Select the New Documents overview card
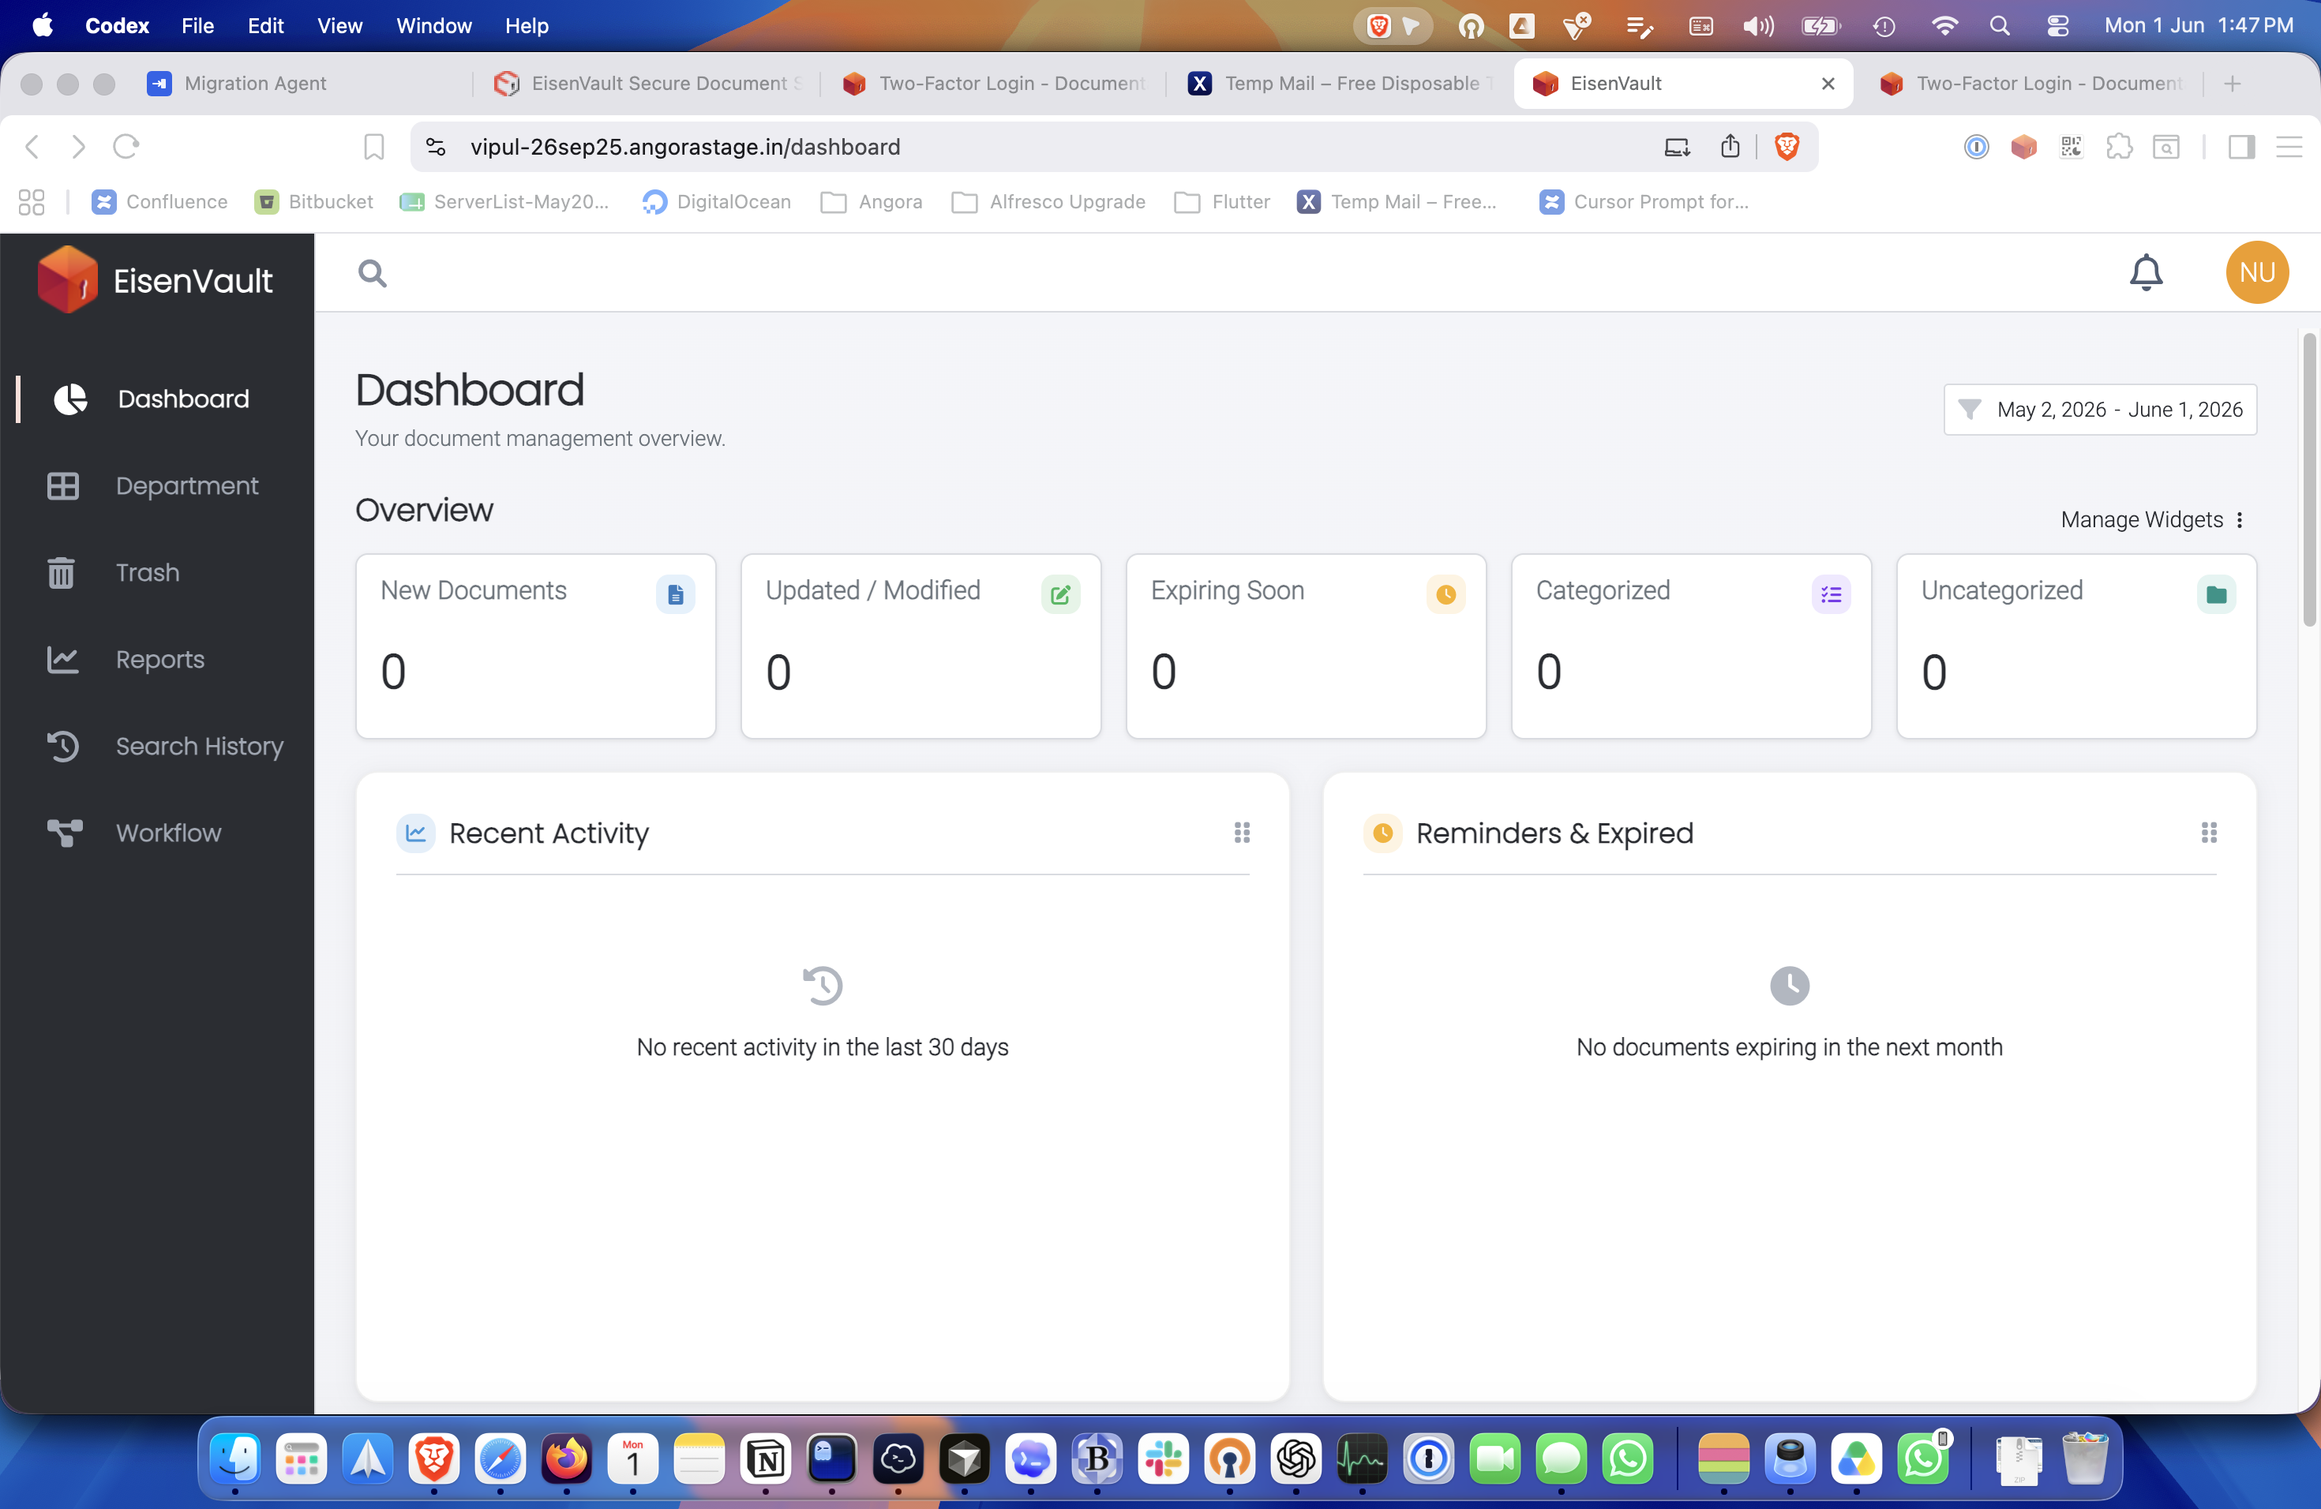Viewport: 2321px width, 1509px height. pyautogui.click(x=535, y=646)
